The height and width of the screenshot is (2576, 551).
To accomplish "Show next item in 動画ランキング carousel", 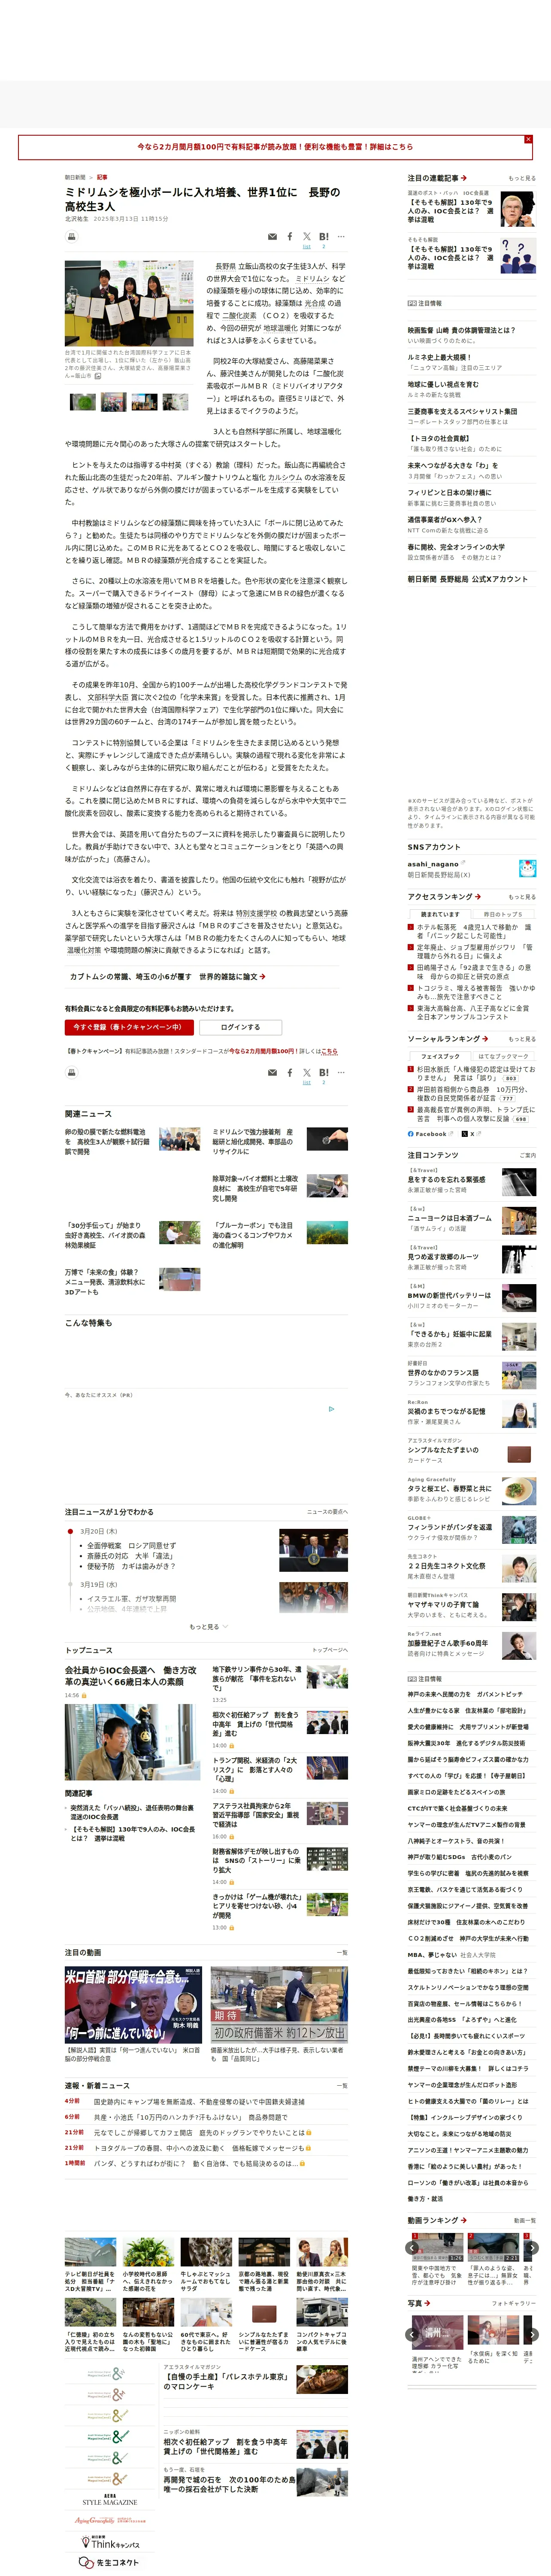I will pos(532,2248).
